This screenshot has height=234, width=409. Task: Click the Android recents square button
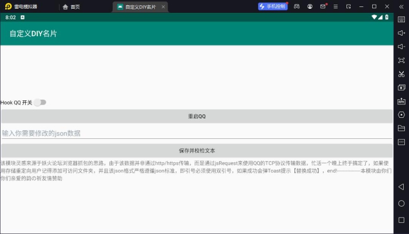coord(401,220)
